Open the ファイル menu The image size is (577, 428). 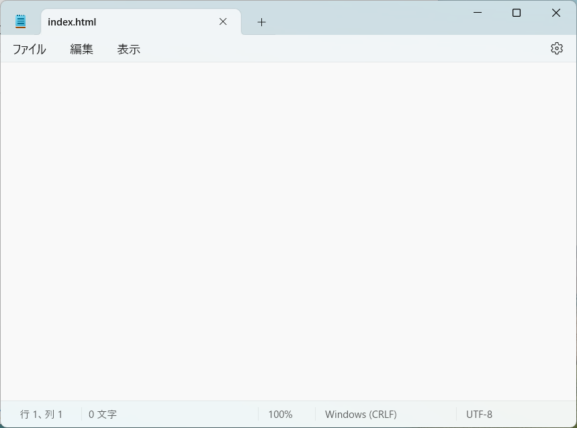point(28,48)
